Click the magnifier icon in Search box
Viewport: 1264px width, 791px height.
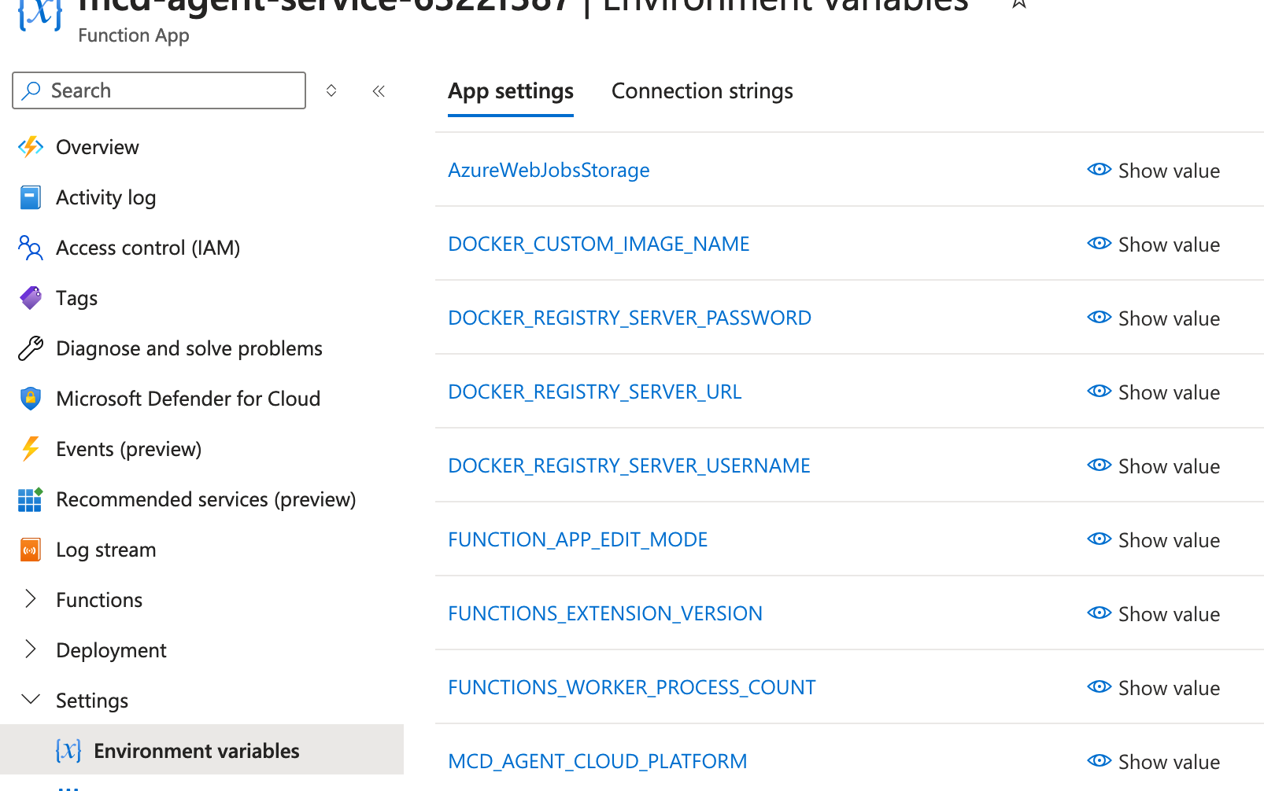(31, 90)
